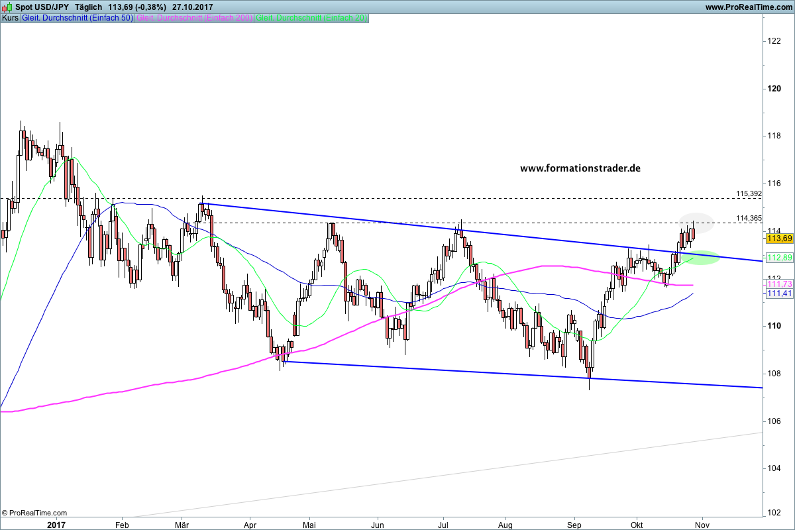Select the 114,365 horizontal level label
The height and width of the screenshot is (530, 795).
749,218
